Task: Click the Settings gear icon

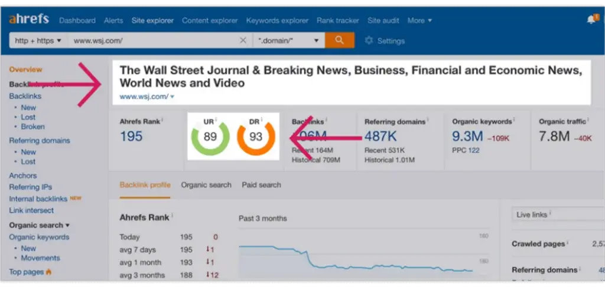Action: [x=369, y=41]
